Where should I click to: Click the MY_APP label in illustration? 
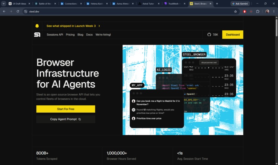pyautogui.click(x=137, y=85)
